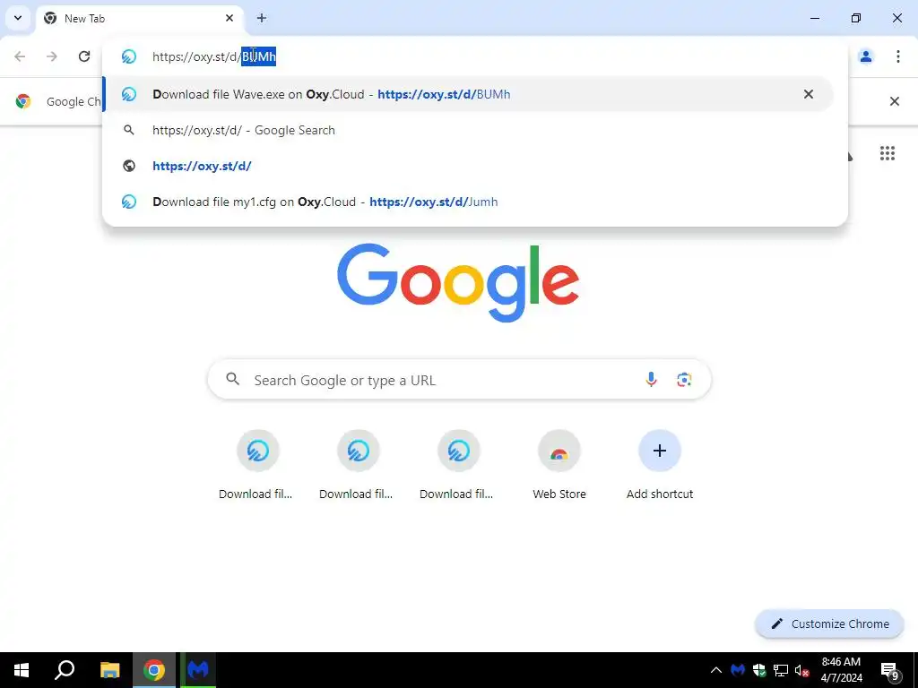Show hidden tray icons
The width and height of the screenshot is (918, 688).
(715, 670)
